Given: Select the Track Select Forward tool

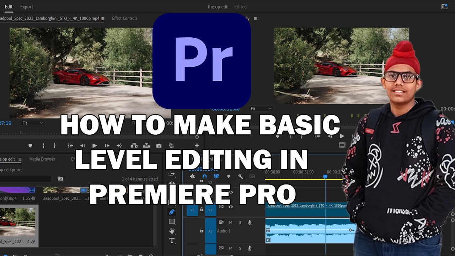Looking at the screenshot, I should click(x=172, y=174).
